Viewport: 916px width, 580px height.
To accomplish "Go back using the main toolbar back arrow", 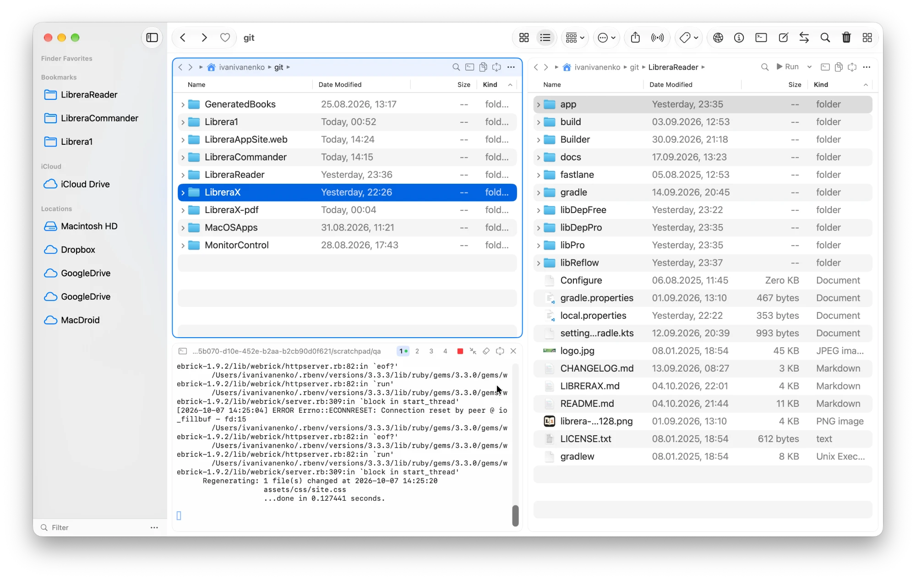I will (183, 38).
